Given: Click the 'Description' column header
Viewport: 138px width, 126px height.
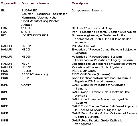Looking at the screenshot, I should pyautogui.click(x=80, y=3).
